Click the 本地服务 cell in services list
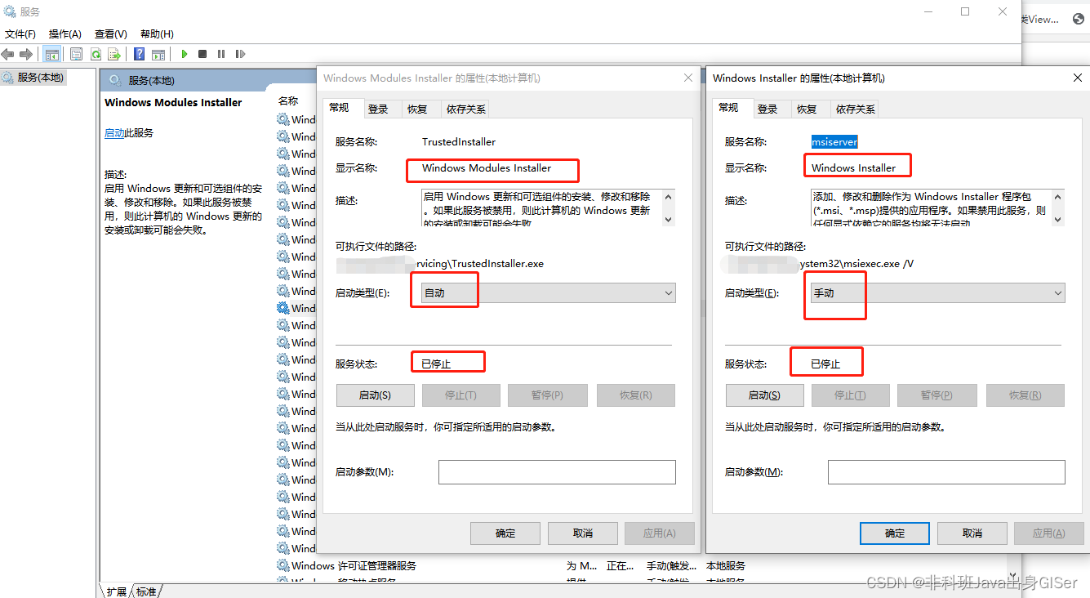1090x598 pixels. (726, 565)
